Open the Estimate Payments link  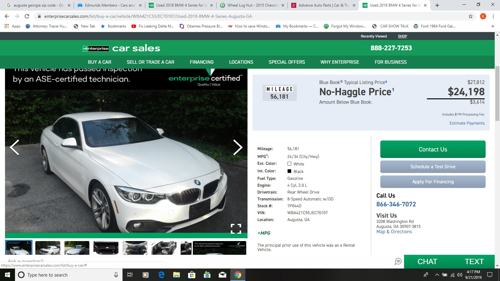coord(467,123)
